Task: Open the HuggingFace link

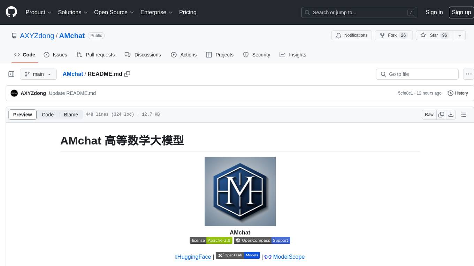Action: click(x=193, y=257)
